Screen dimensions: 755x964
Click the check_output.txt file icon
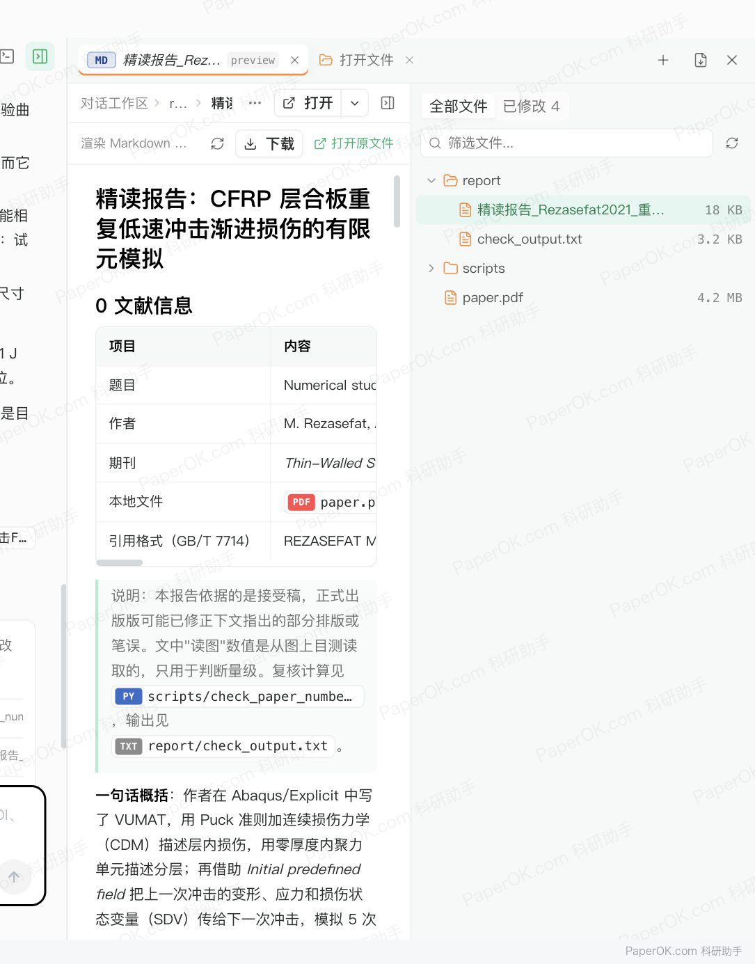pyautogui.click(x=466, y=239)
